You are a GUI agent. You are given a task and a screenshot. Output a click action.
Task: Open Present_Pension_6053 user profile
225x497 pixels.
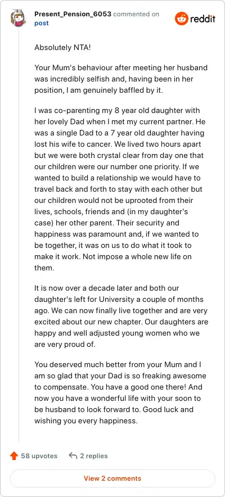[73, 14]
